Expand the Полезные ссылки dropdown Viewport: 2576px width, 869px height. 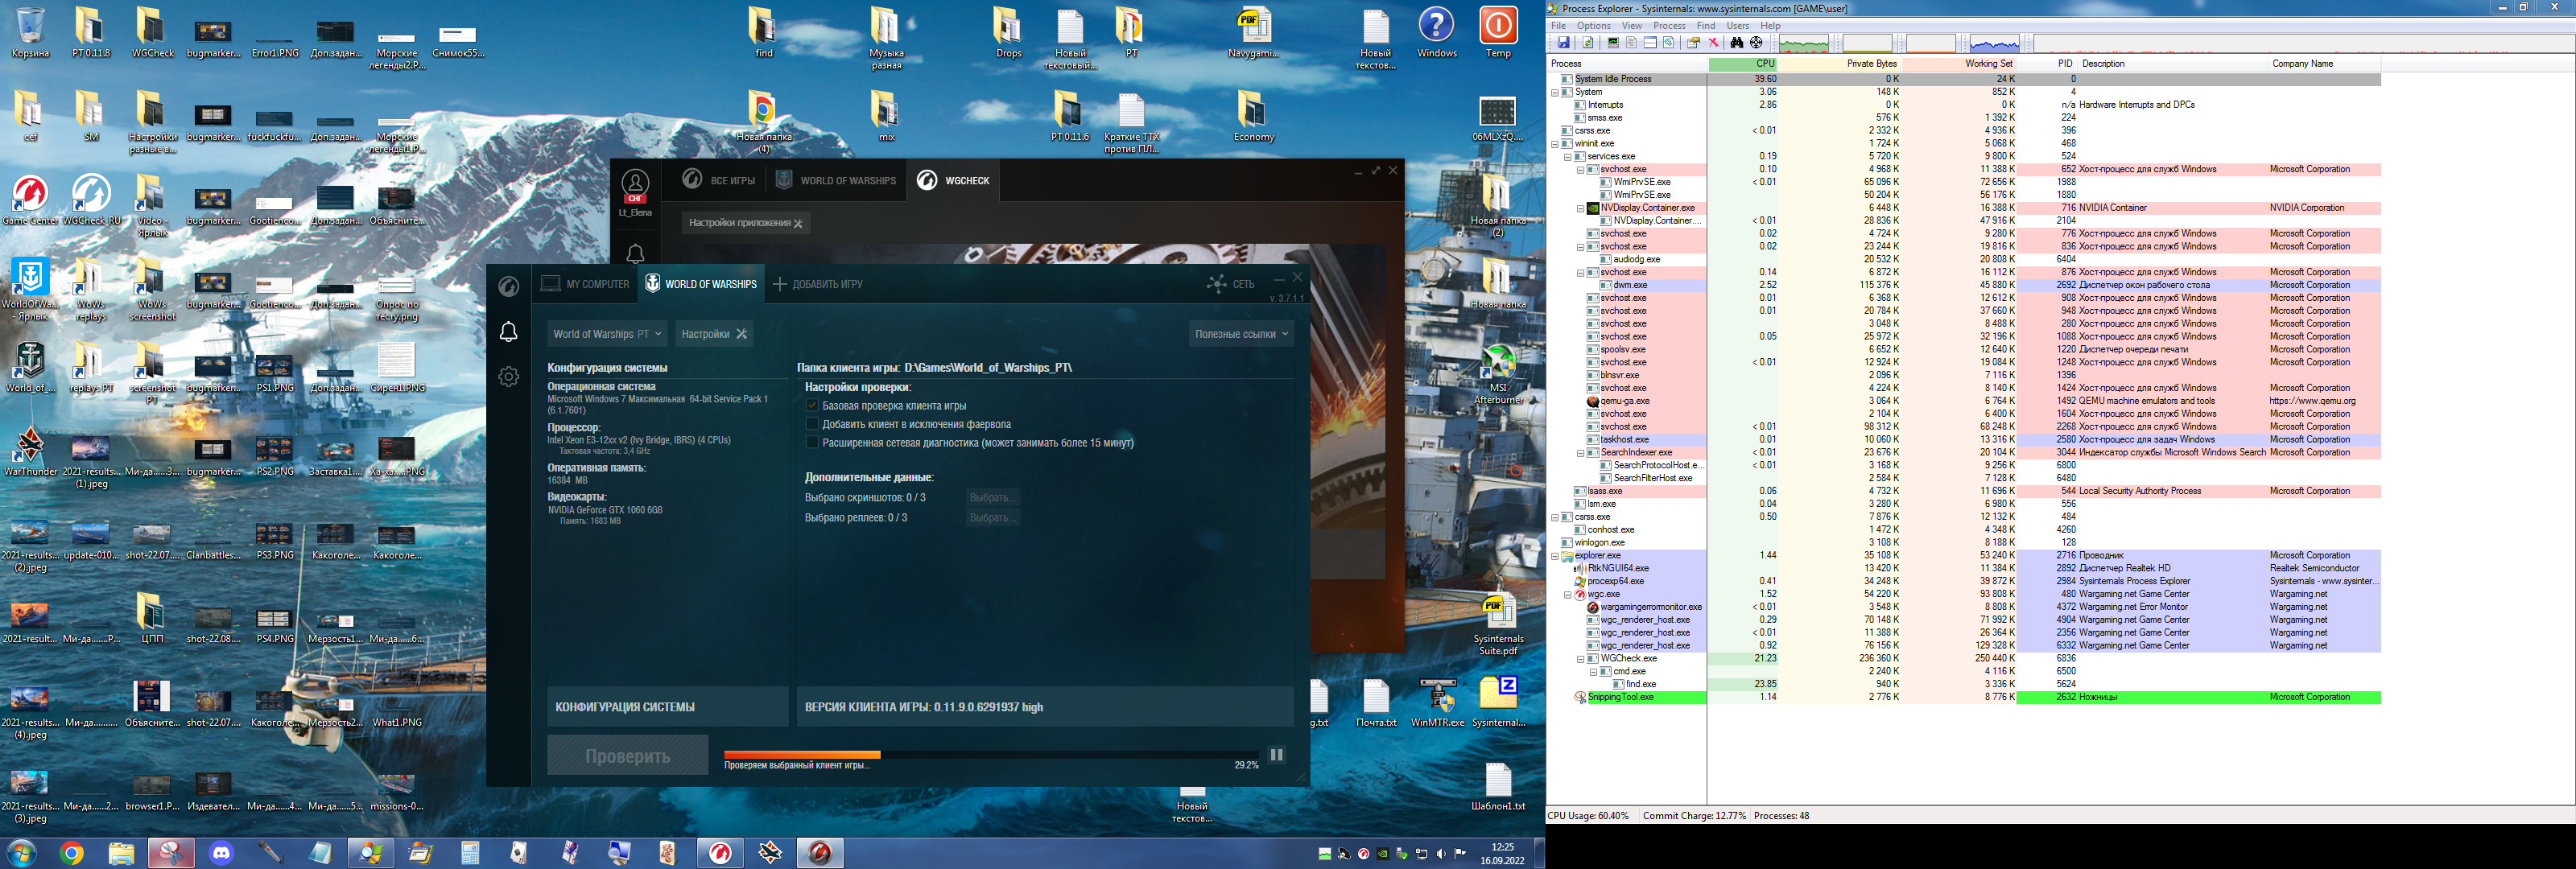(x=1241, y=334)
